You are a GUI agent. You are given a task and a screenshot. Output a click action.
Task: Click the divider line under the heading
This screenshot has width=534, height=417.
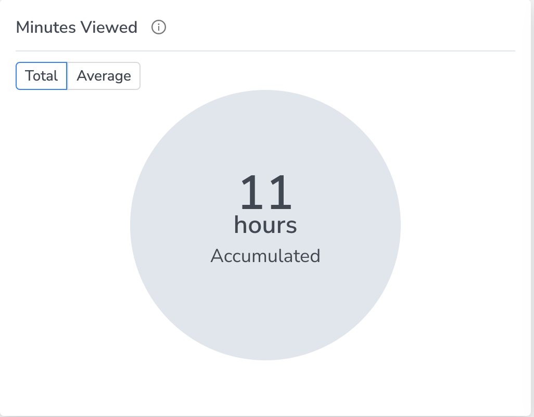(265, 51)
